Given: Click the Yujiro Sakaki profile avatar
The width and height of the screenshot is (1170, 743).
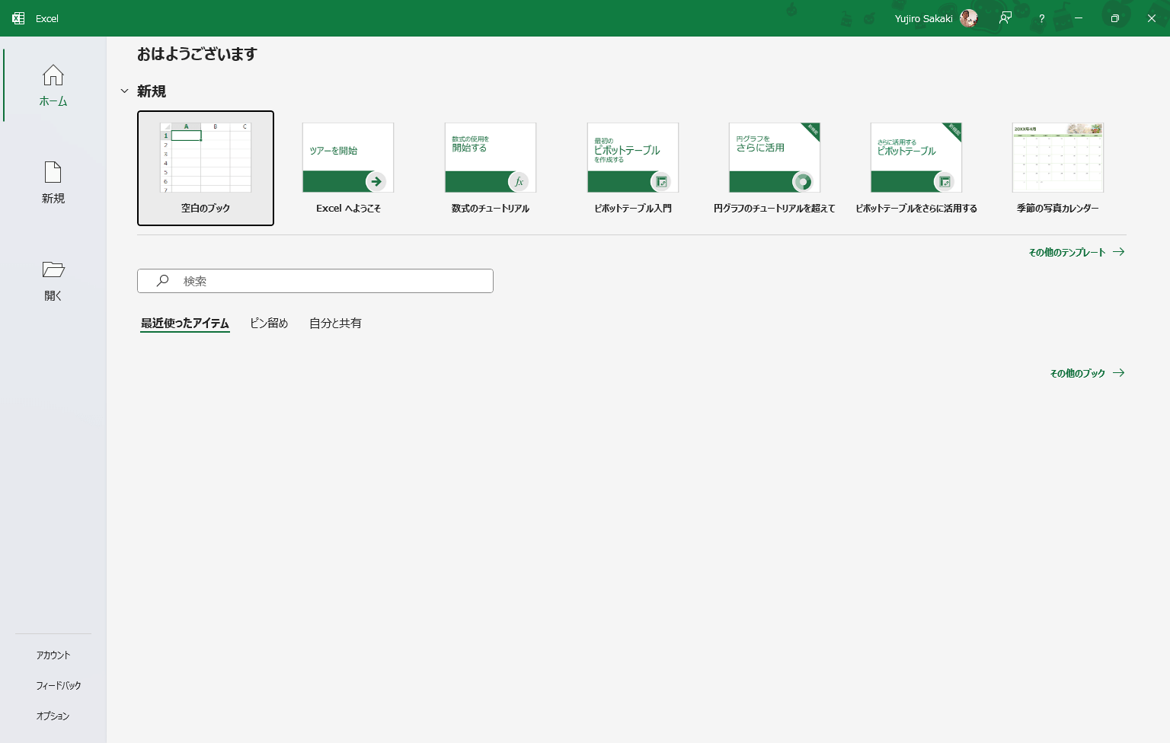Looking at the screenshot, I should click(x=968, y=18).
